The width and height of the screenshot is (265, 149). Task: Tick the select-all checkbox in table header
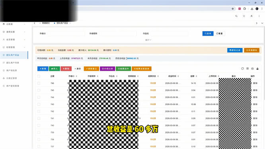39,76
